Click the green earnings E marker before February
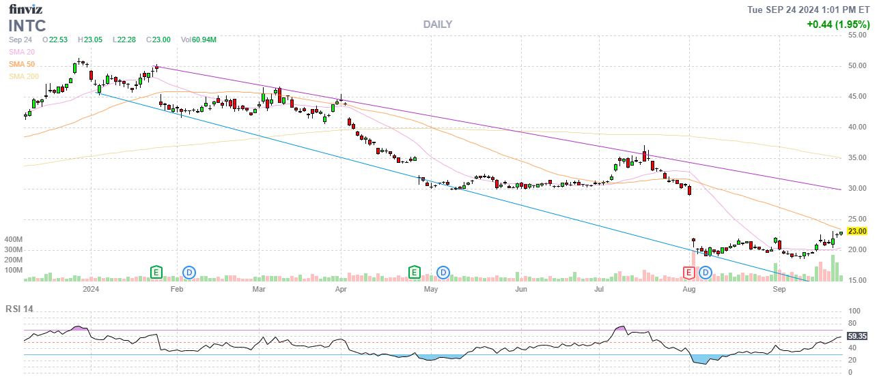The width and height of the screenshot is (879, 383). click(x=156, y=272)
